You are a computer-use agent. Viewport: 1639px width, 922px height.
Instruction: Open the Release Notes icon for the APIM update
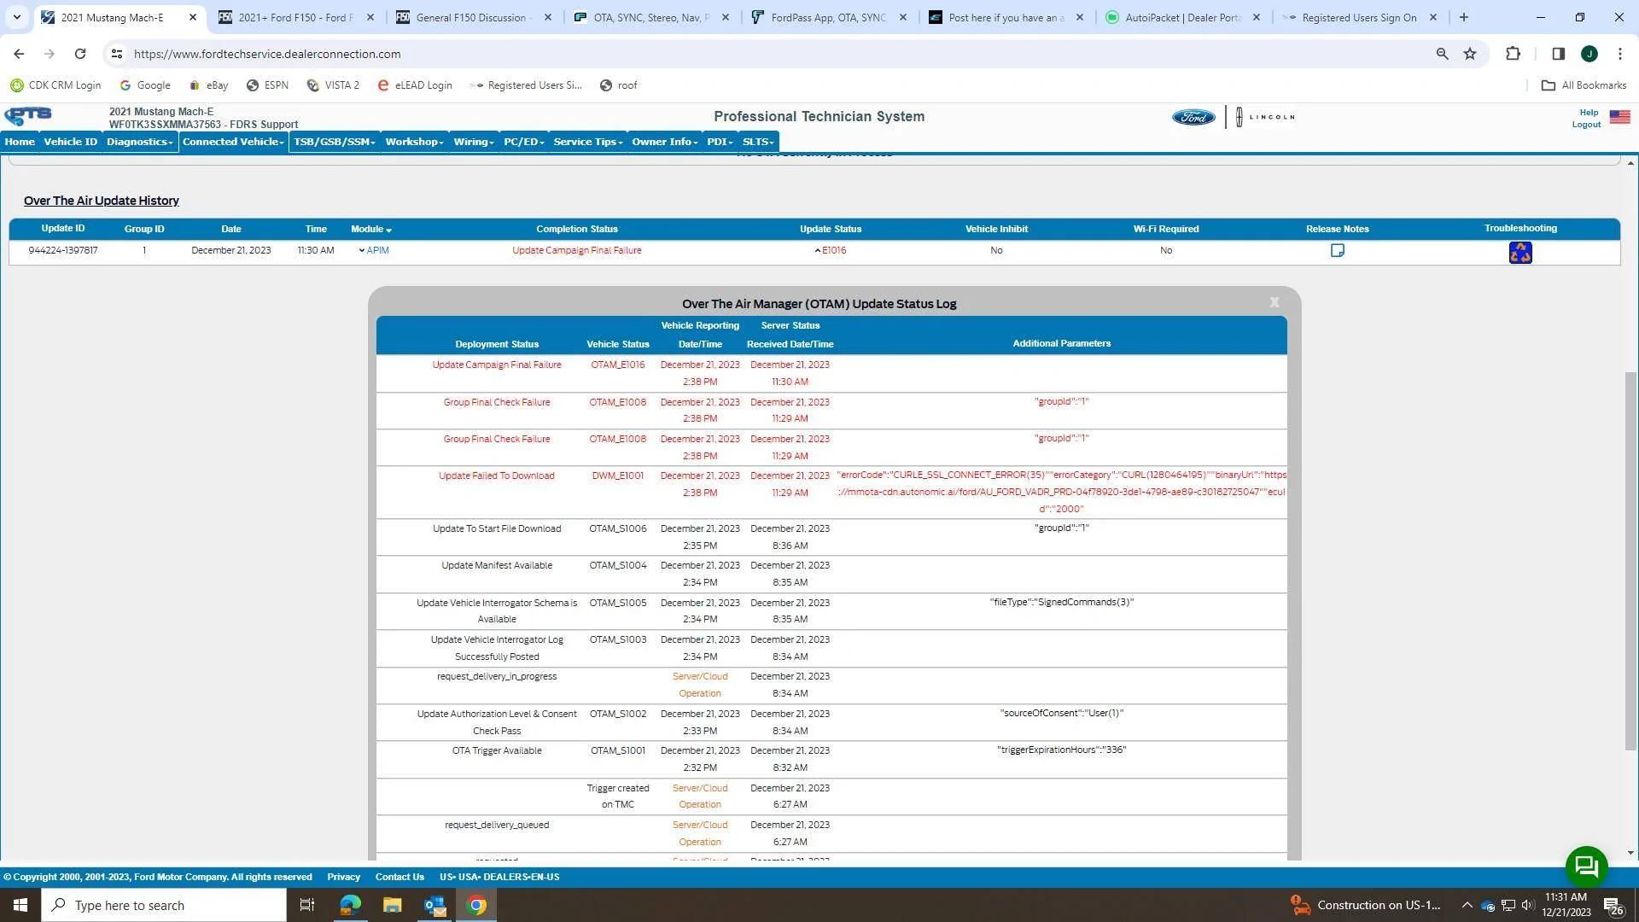(1338, 251)
